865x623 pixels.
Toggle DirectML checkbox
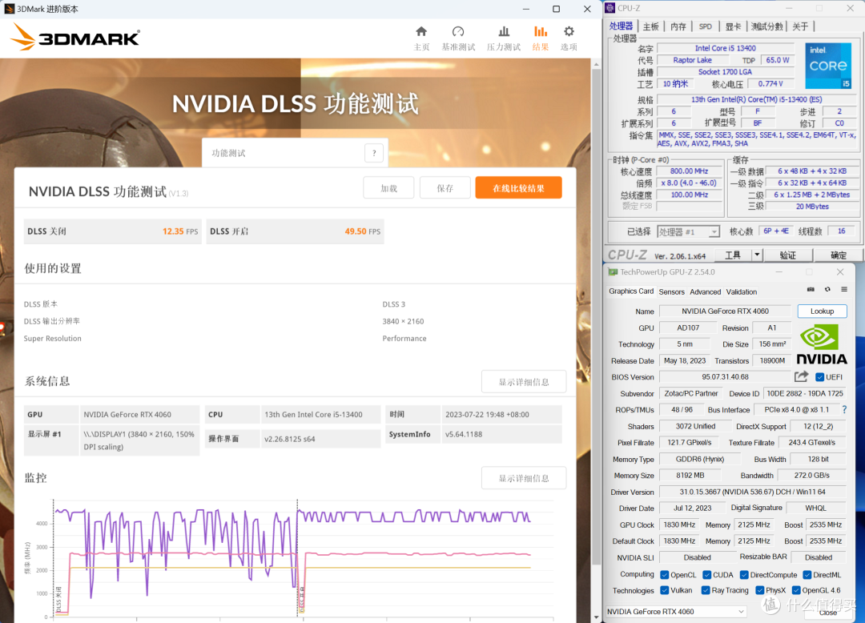point(807,575)
